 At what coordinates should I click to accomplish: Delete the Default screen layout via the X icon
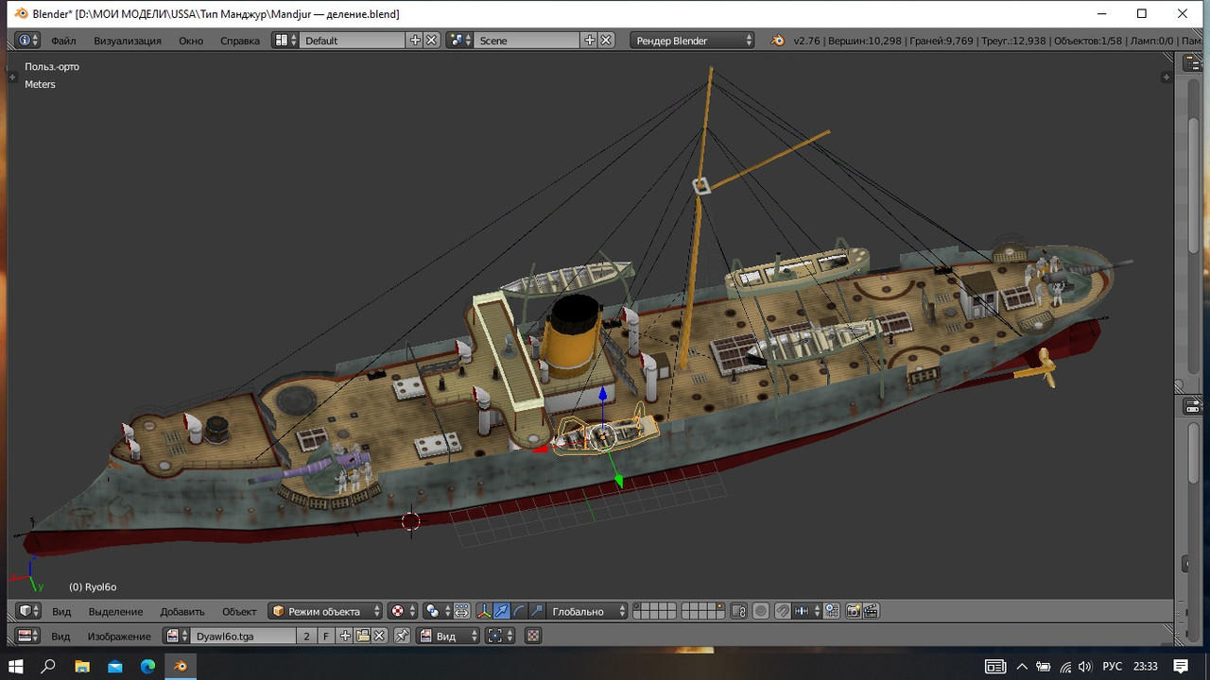point(431,41)
